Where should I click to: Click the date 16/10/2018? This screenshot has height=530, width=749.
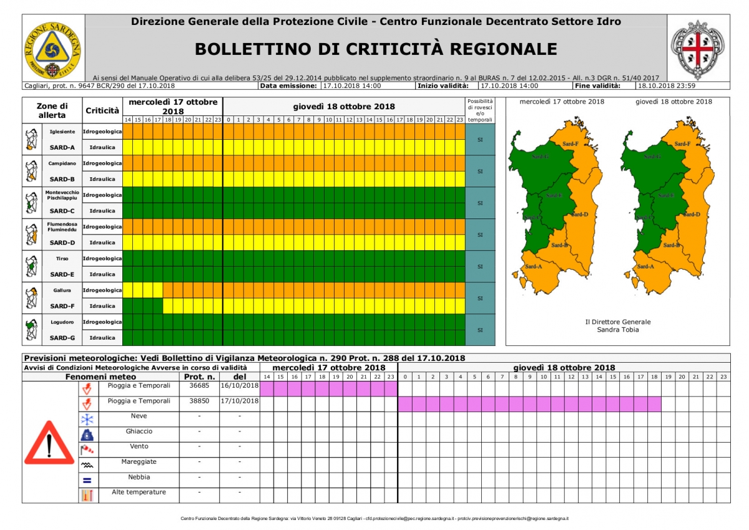click(240, 386)
